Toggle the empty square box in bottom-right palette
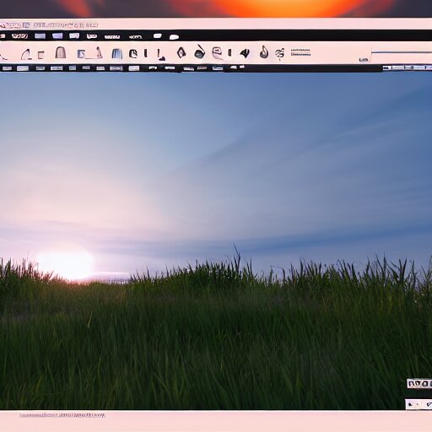 [425, 384]
